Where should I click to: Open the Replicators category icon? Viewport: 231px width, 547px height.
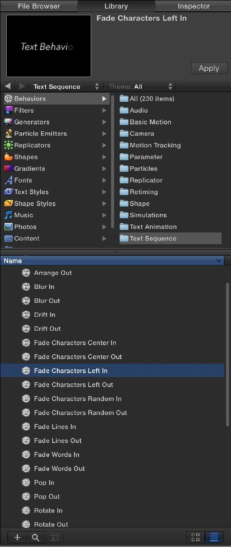click(x=8, y=146)
